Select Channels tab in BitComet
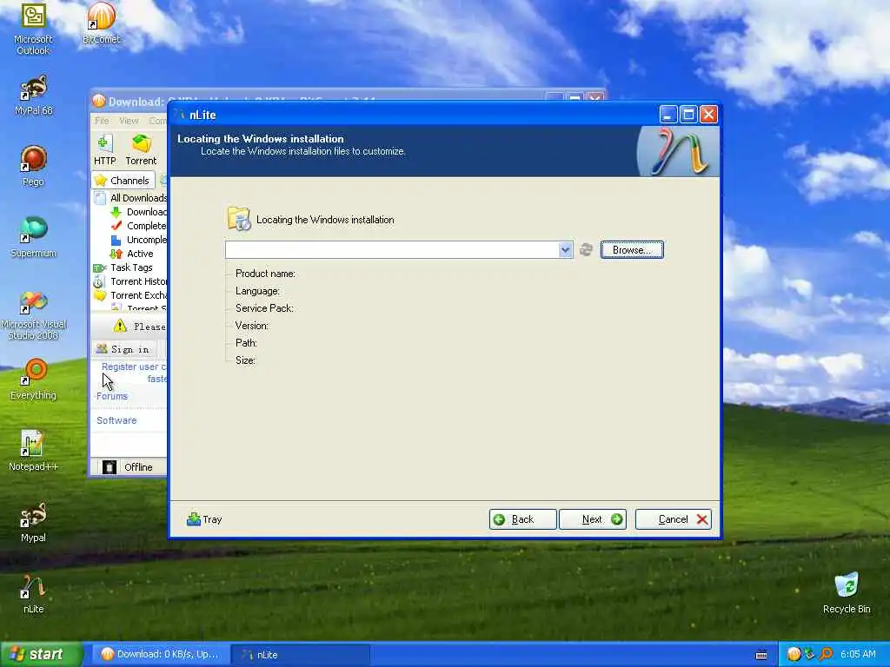The image size is (890, 667). (123, 181)
